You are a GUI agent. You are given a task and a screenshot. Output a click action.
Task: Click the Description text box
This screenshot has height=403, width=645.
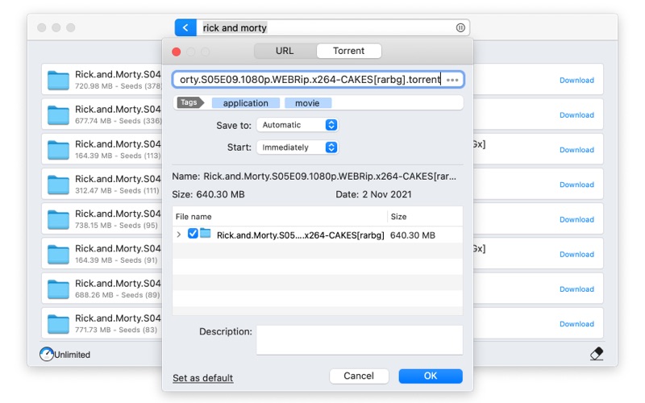tap(360, 339)
